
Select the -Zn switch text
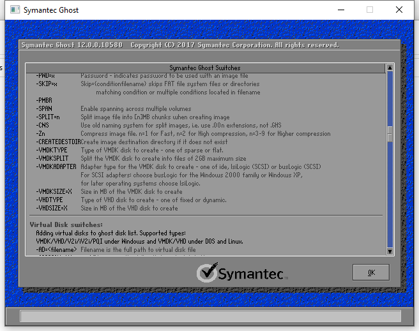tap(41, 134)
